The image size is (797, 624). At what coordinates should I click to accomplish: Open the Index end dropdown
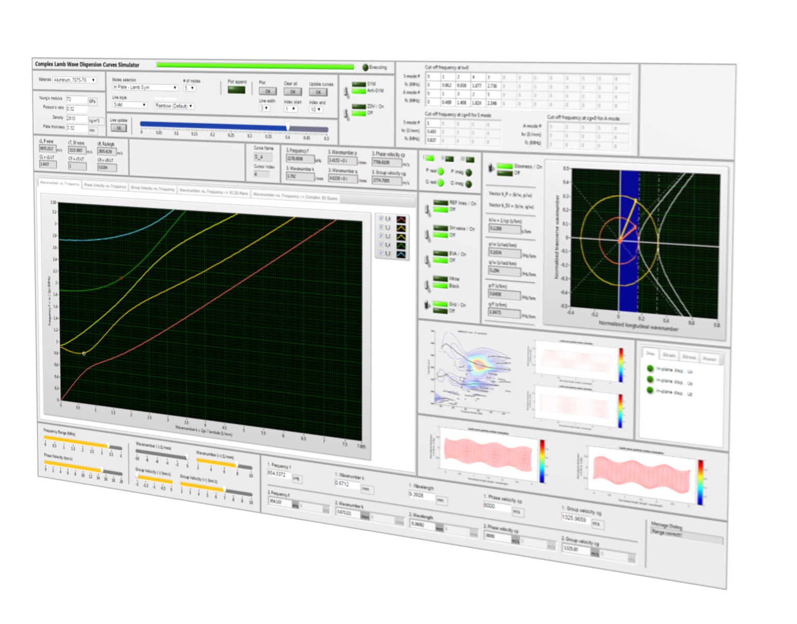[316, 110]
